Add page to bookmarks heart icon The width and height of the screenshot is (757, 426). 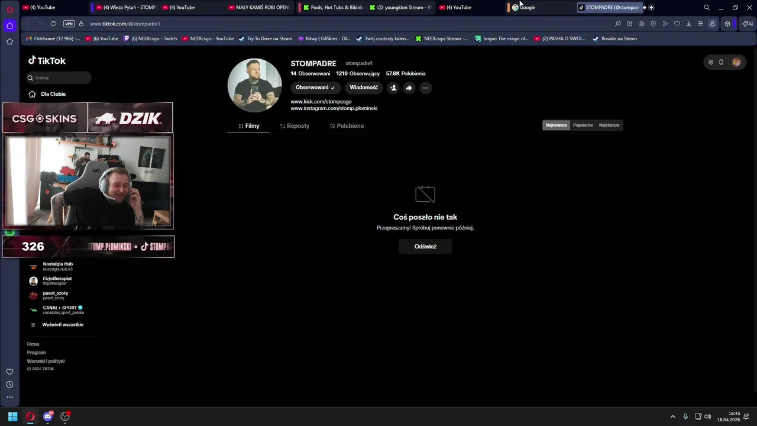677,24
